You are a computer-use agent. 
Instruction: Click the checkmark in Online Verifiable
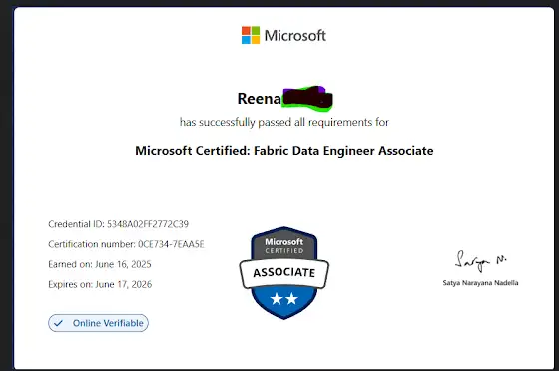tap(58, 323)
